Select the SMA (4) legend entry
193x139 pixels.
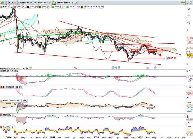(34, 6)
